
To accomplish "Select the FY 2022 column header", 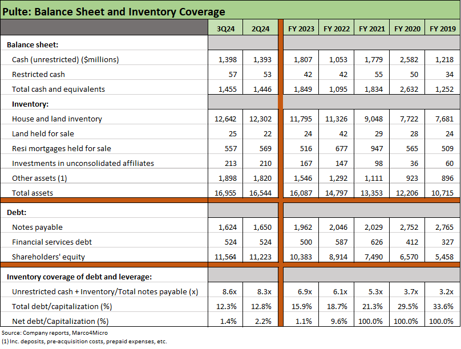I will (x=337, y=29).
